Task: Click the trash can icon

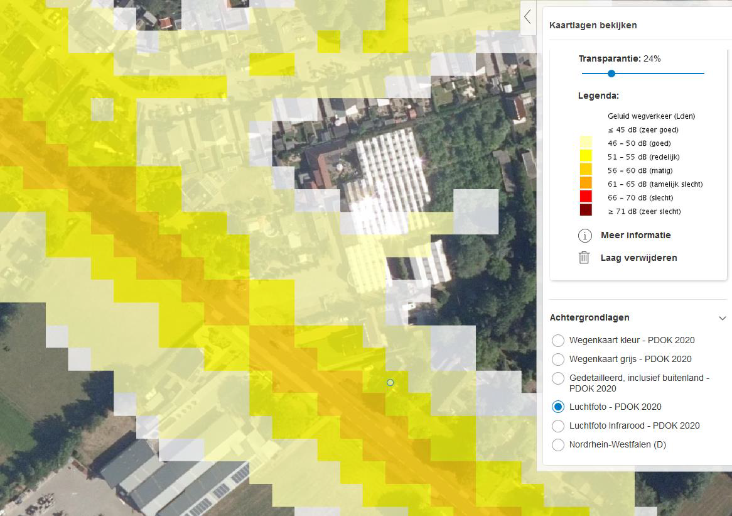Action: (x=584, y=258)
